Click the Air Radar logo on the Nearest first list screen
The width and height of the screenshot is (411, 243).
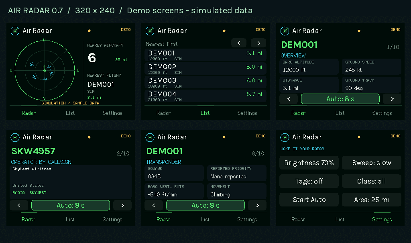(x=150, y=31)
